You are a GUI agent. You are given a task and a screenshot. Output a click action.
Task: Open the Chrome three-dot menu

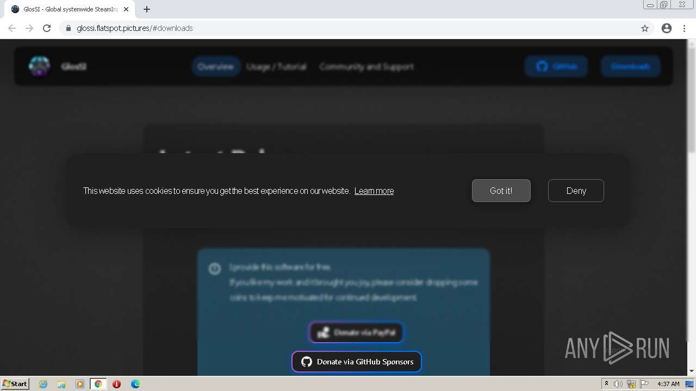[x=685, y=28]
